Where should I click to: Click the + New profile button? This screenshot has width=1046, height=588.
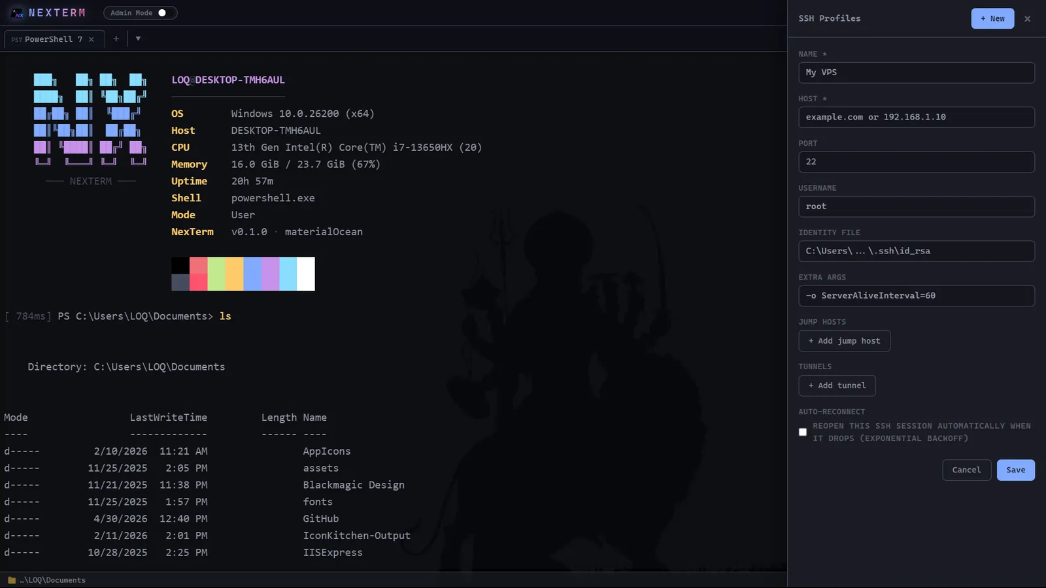(992, 18)
